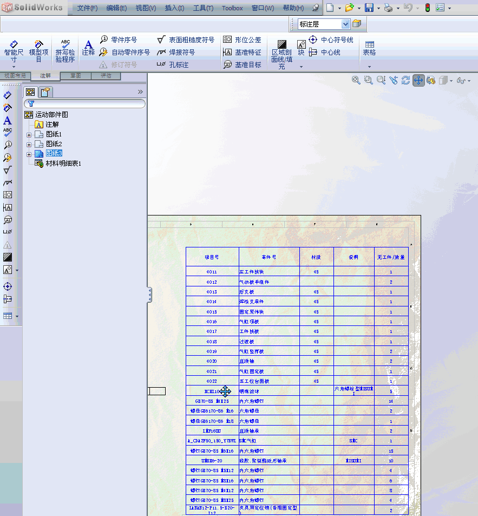Open the 块 dropdown arrow in ribbon
478x516 pixels.
click(301, 67)
